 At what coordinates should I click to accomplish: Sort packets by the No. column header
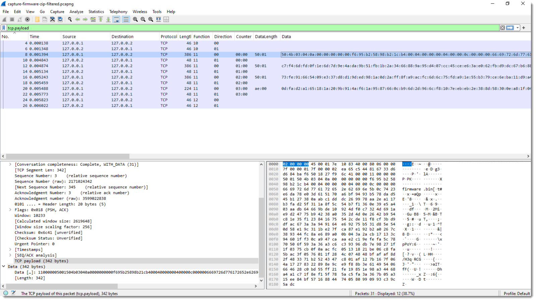pos(14,36)
